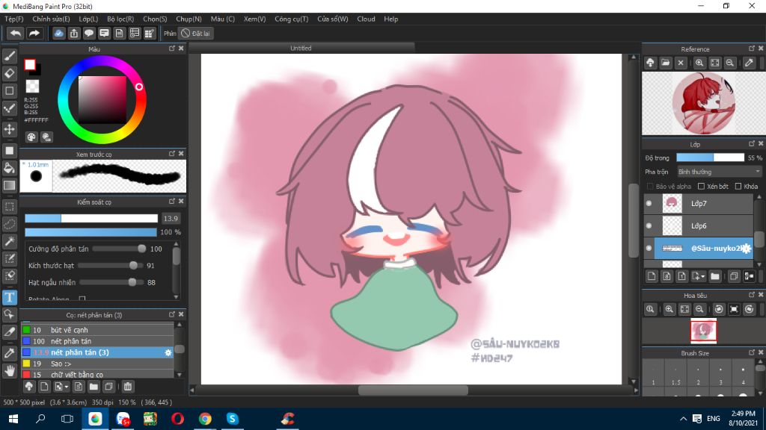This screenshot has width=766, height=430.
Task: Create a new layer in Lớp panel
Action: 652,276
